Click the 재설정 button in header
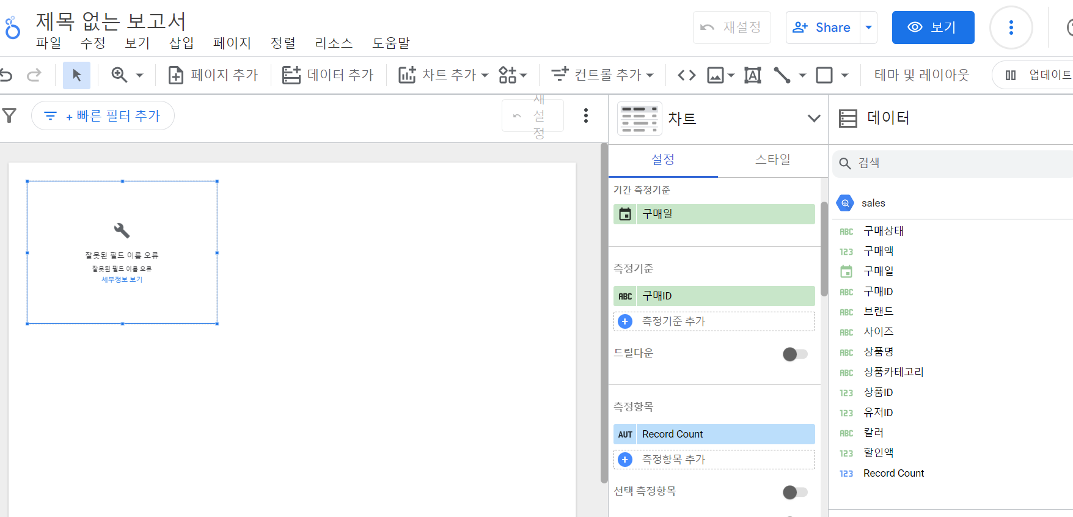Screen dimensions: 1073x517 pyautogui.click(x=732, y=28)
